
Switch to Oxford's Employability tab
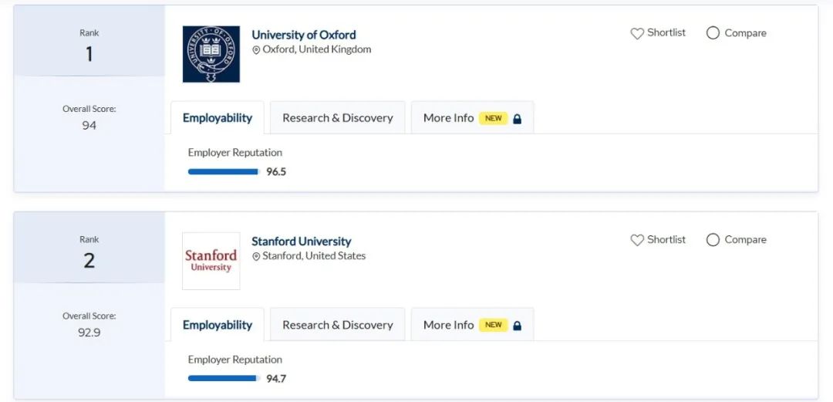tap(218, 118)
